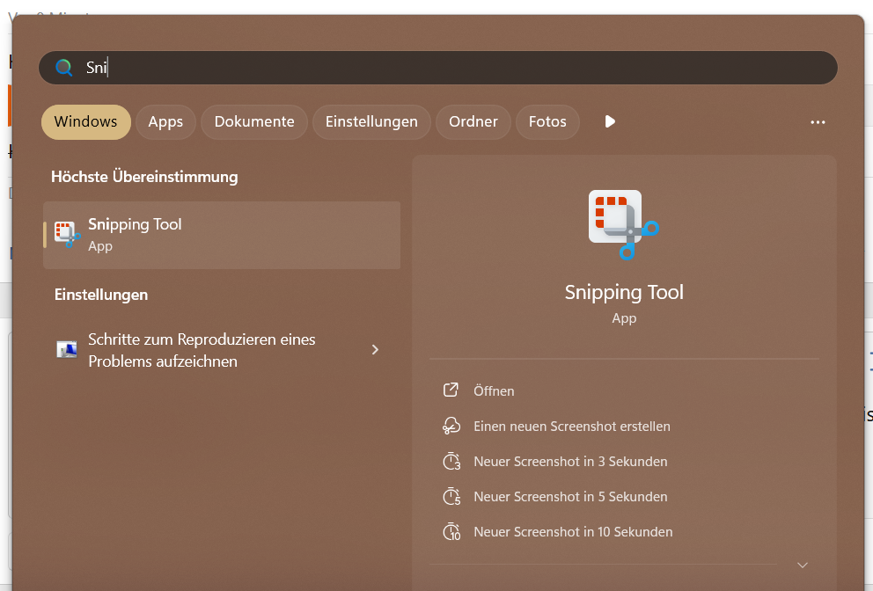This screenshot has width=873, height=591.
Task: Click the Öffnen open-external icon
Action: coord(451,390)
